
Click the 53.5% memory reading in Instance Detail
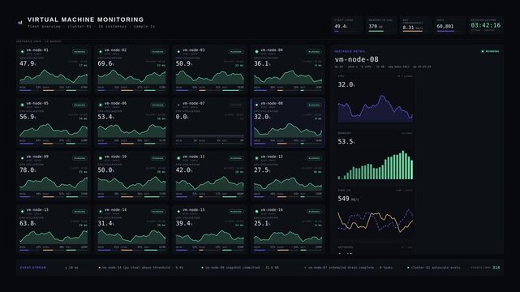[346, 141]
